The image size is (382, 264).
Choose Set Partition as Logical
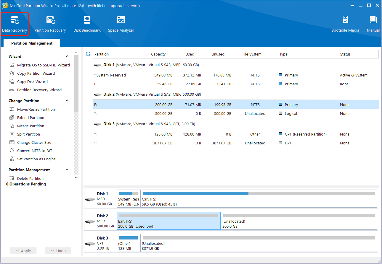pos(33,159)
